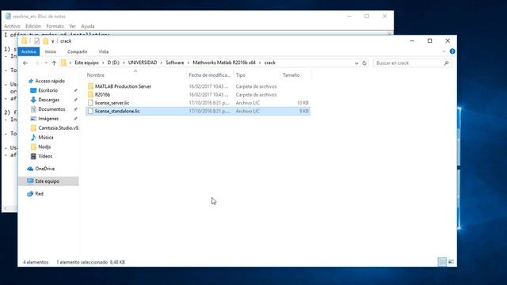Switch to details view icon in status bar
Screen dimensions: 507x285
442,262
